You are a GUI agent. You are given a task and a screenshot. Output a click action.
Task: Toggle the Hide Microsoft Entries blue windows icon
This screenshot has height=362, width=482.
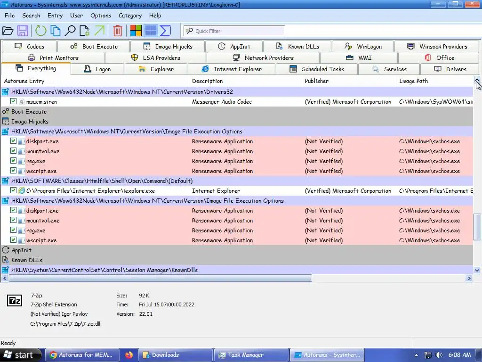(151, 31)
